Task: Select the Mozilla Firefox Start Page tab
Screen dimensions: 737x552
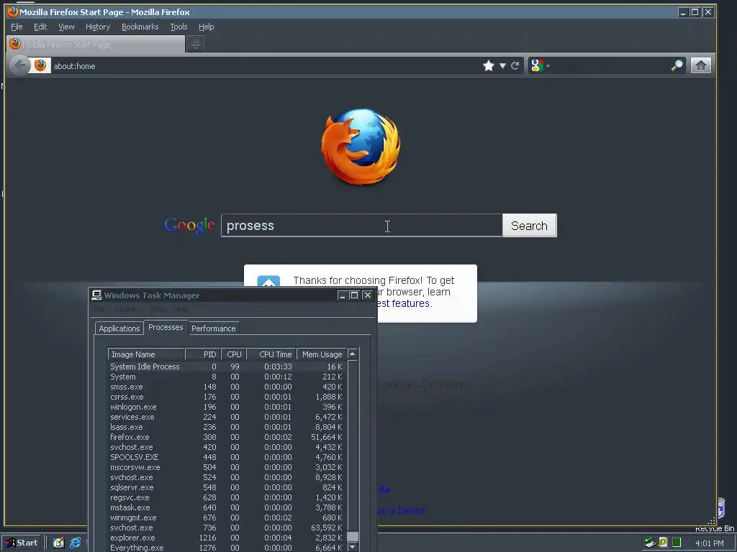Action: [x=96, y=44]
